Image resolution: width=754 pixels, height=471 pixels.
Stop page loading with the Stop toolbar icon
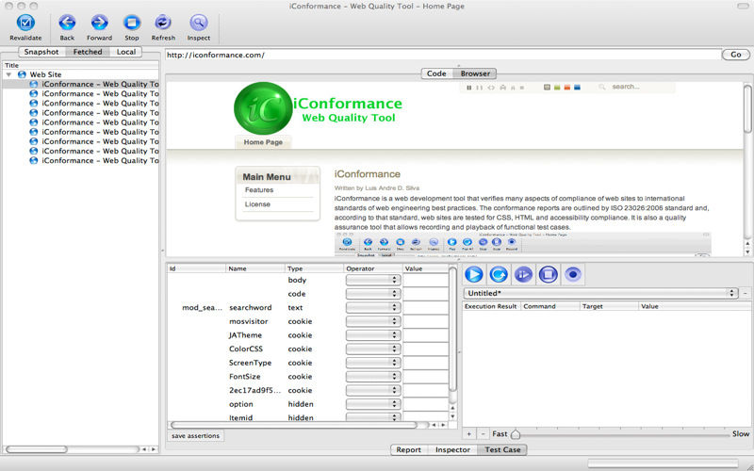point(131,23)
